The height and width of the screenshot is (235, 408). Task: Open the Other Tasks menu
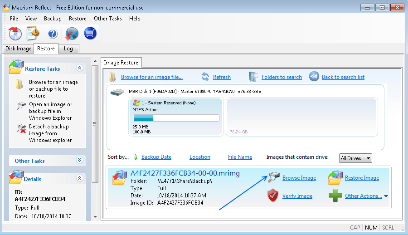coord(108,19)
